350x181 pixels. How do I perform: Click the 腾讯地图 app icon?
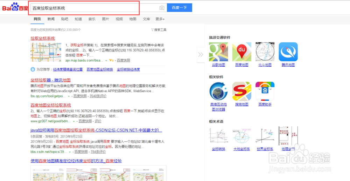[288, 52]
